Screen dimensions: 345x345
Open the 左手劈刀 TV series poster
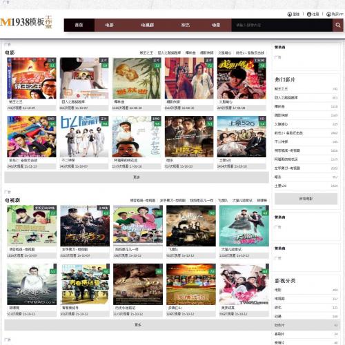tap(85, 226)
